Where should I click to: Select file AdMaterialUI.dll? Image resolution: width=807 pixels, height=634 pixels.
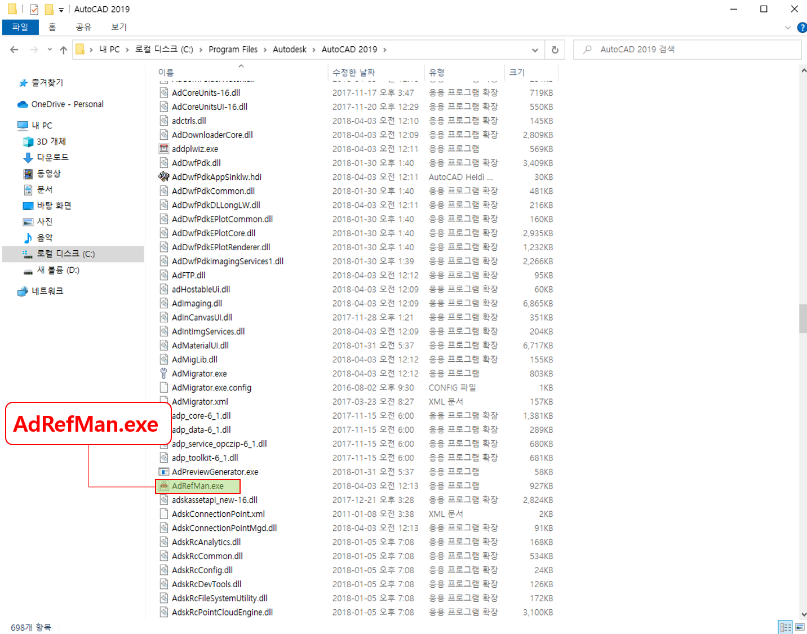pos(200,345)
